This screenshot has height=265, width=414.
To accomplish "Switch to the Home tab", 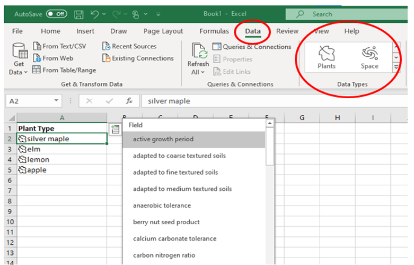I will [x=50, y=31].
